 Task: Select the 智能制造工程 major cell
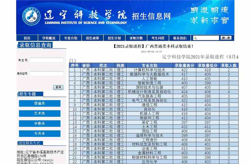click(x=150, y=83)
